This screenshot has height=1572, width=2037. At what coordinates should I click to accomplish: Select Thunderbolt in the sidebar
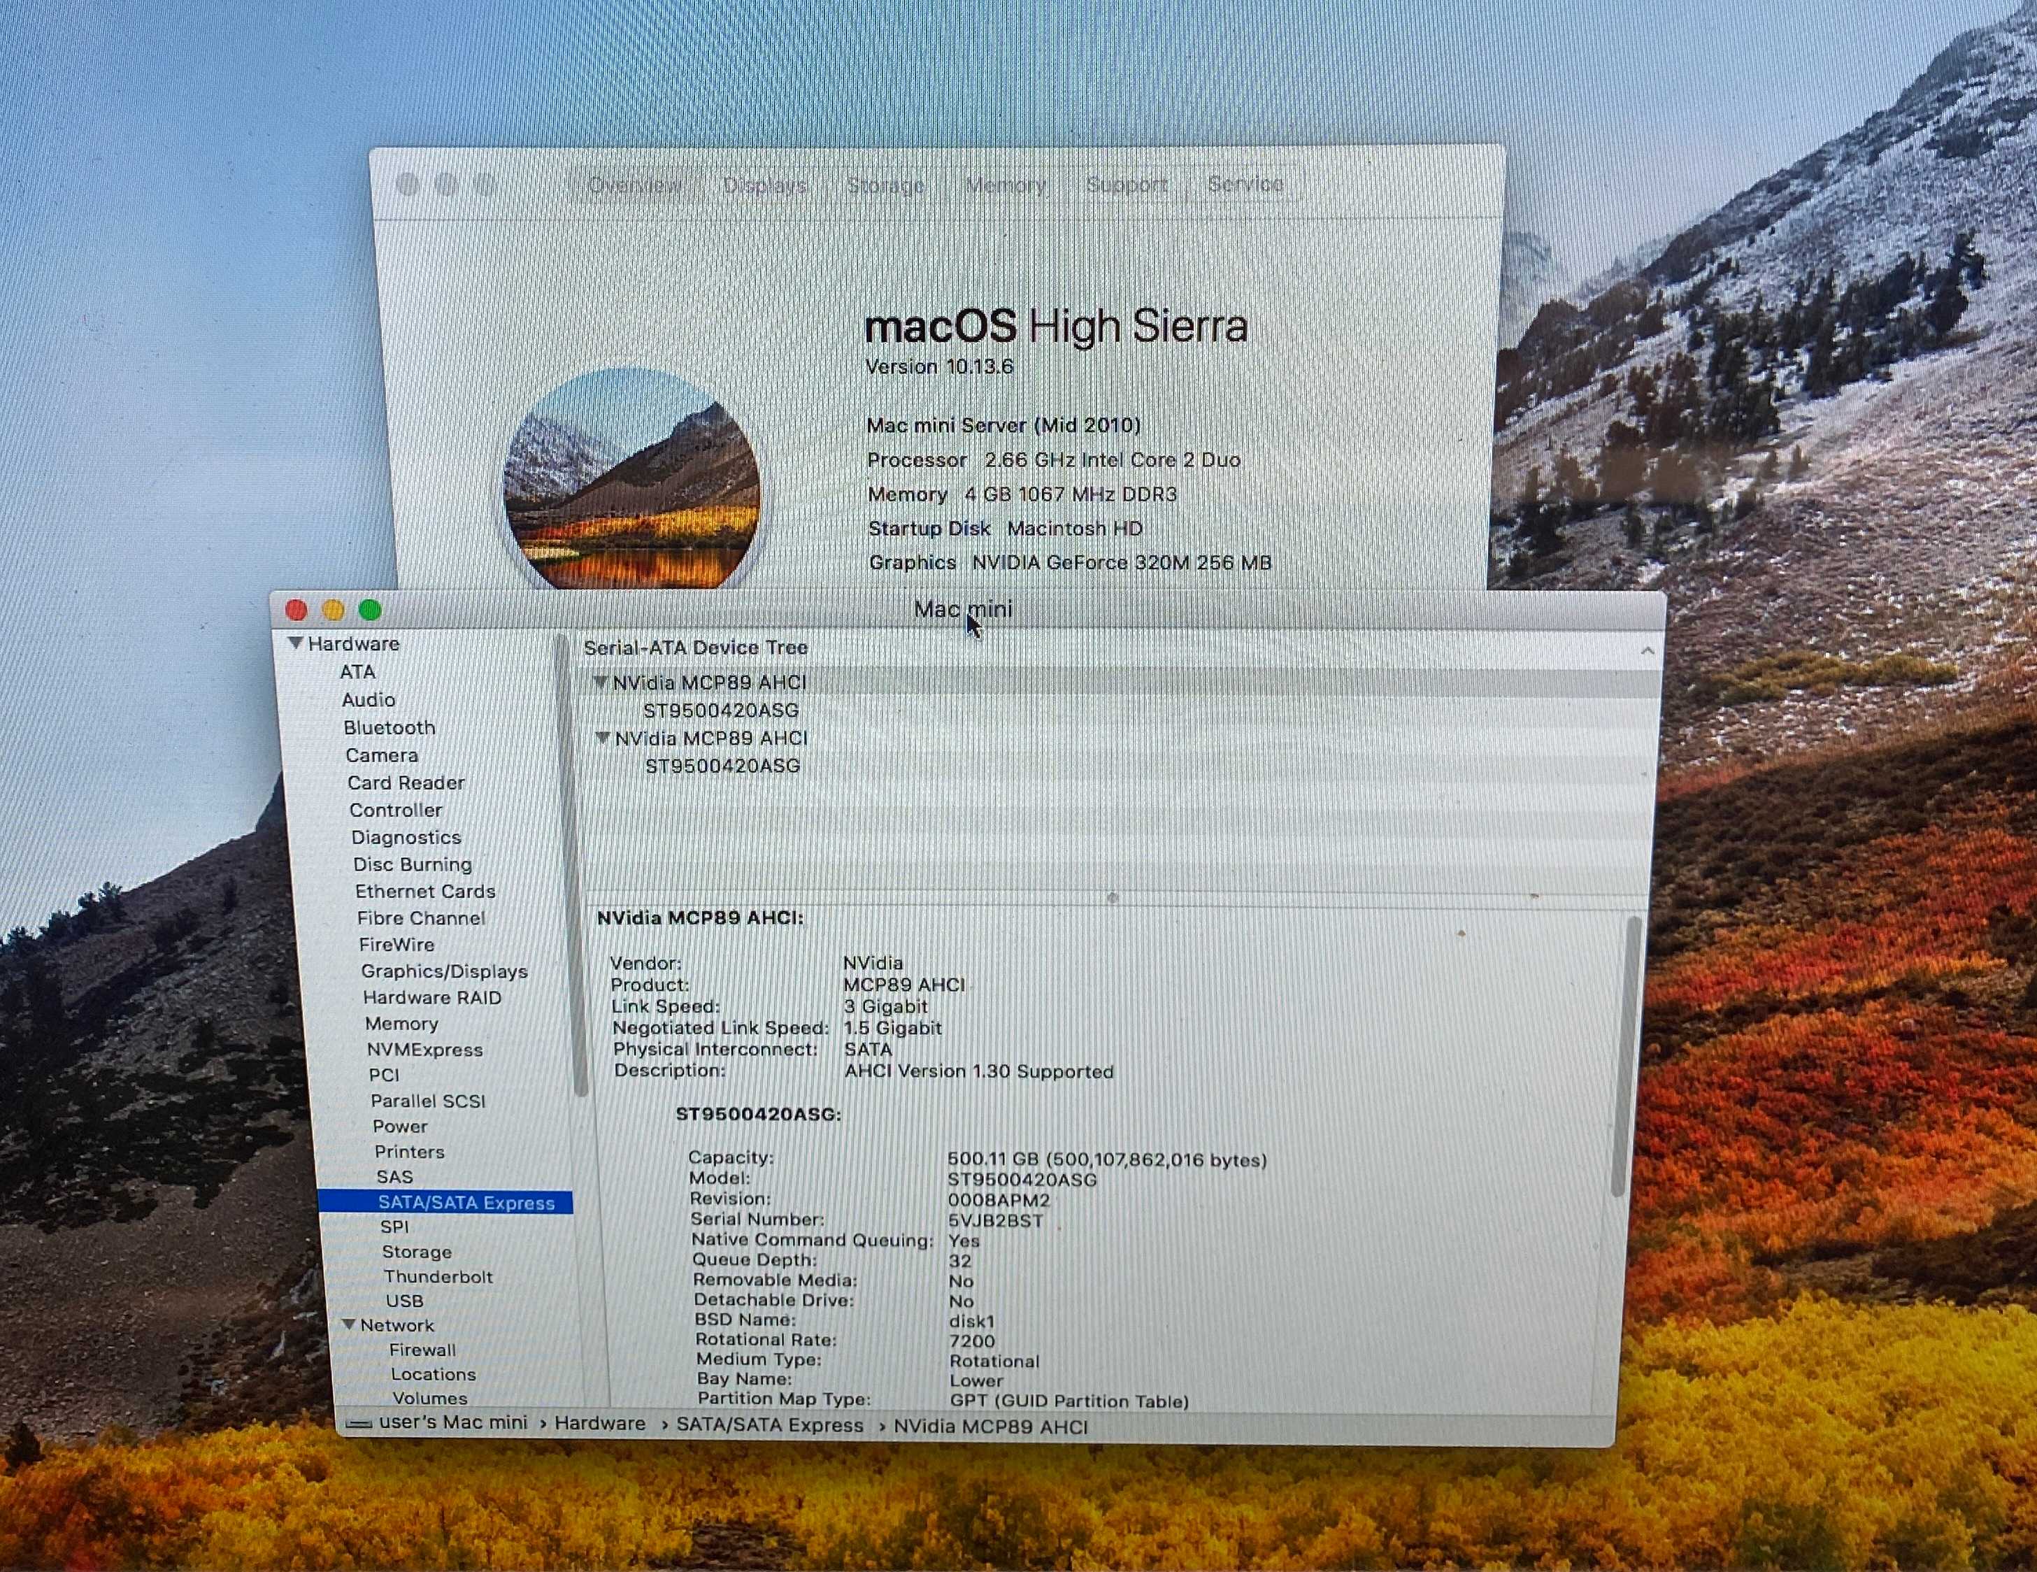(438, 1276)
